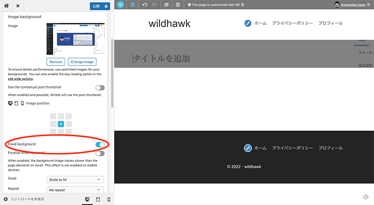Expand the Repeat dropdown

[x=75, y=190]
